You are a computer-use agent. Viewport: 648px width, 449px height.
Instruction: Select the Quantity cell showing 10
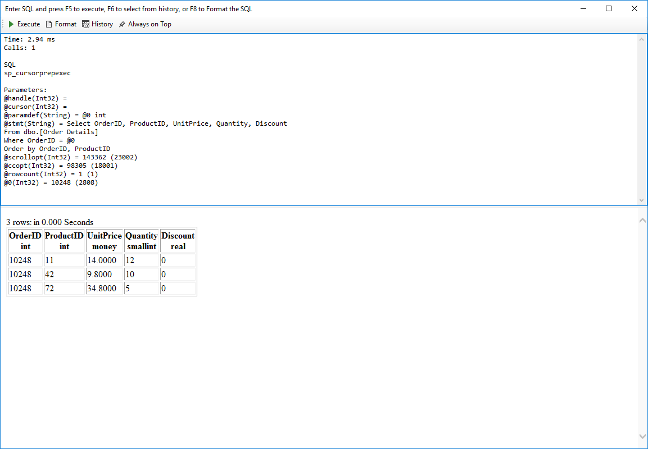[x=142, y=274]
